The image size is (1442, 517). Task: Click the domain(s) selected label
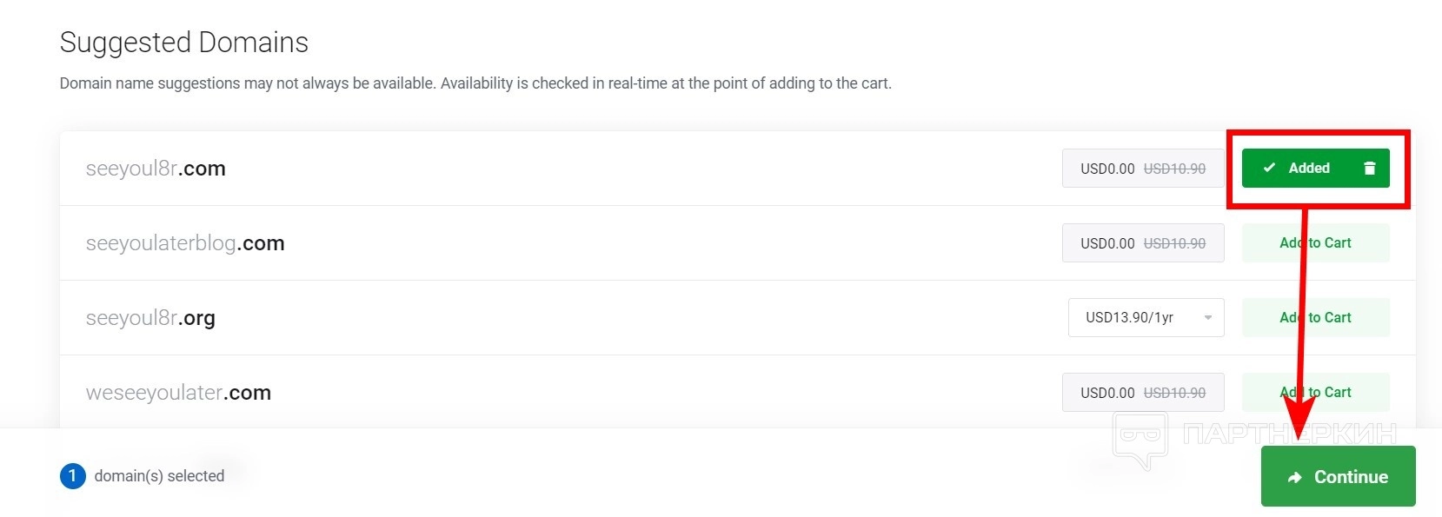159,476
